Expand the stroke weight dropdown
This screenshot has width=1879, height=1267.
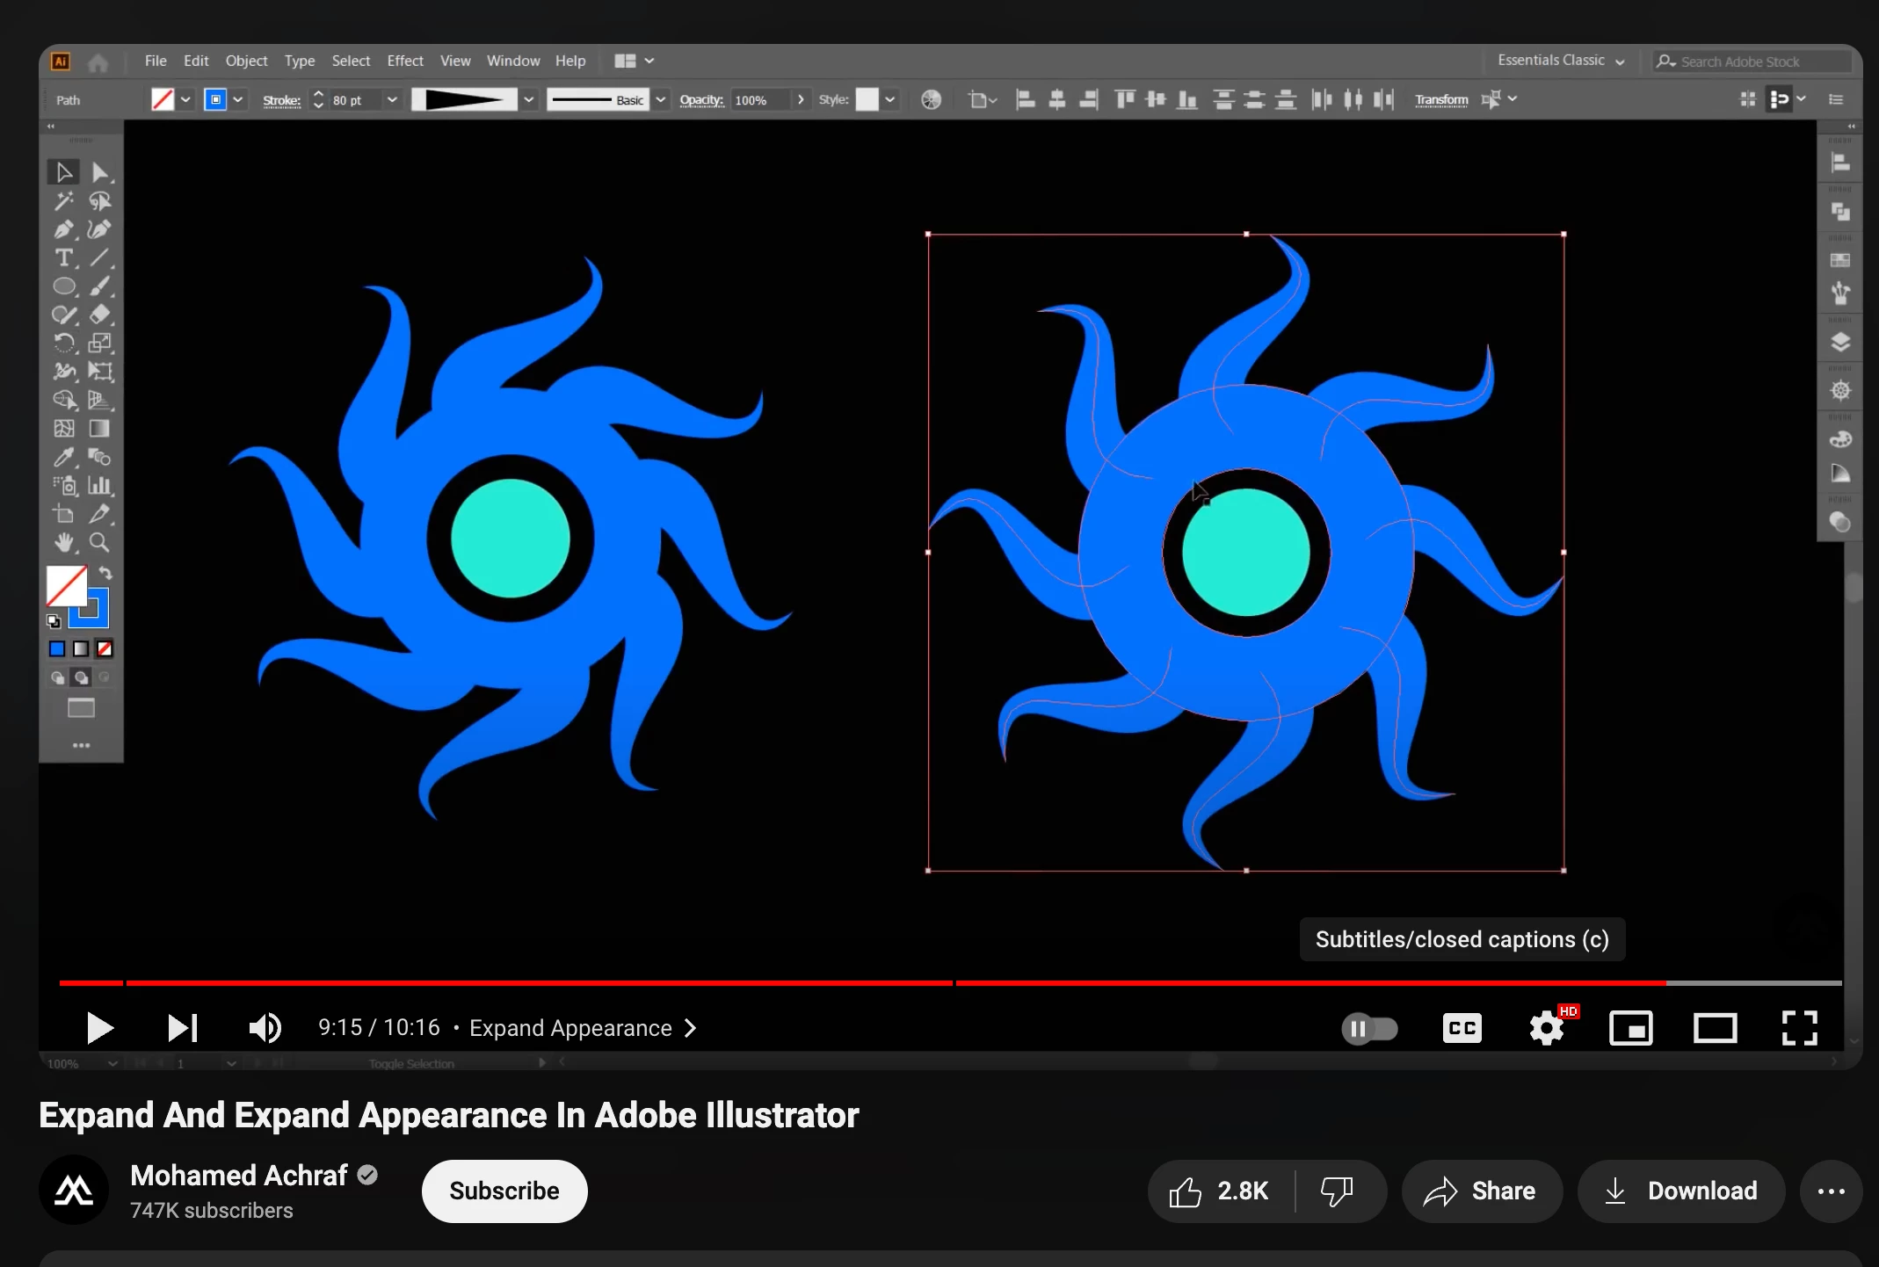point(392,100)
